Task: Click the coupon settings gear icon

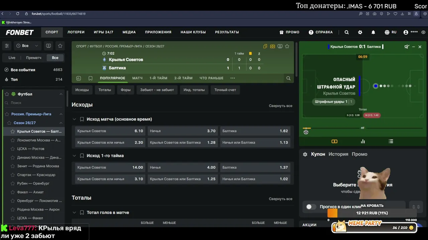Action: [305, 154]
